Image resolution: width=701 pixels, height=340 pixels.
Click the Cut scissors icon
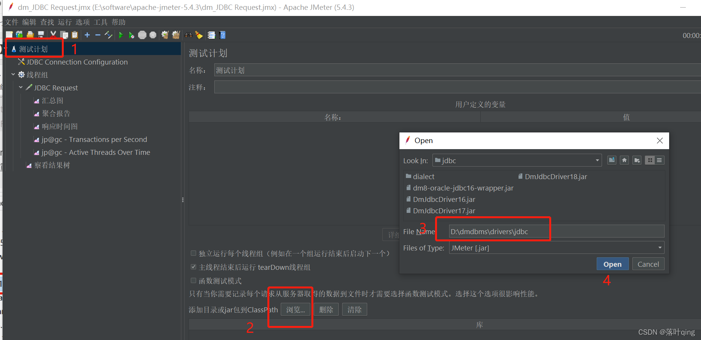coord(53,35)
